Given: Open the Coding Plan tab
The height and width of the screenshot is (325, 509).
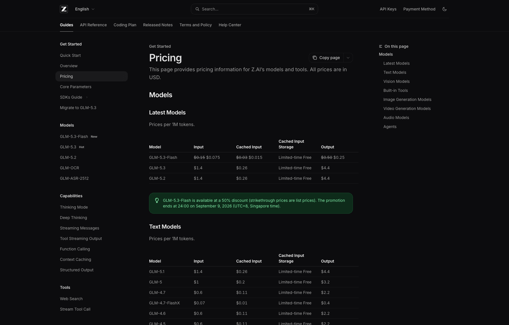Looking at the screenshot, I should tap(125, 25).
